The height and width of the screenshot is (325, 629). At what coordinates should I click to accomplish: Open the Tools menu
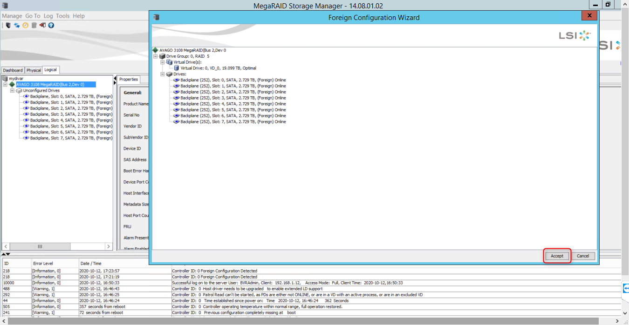click(x=62, y=16)
